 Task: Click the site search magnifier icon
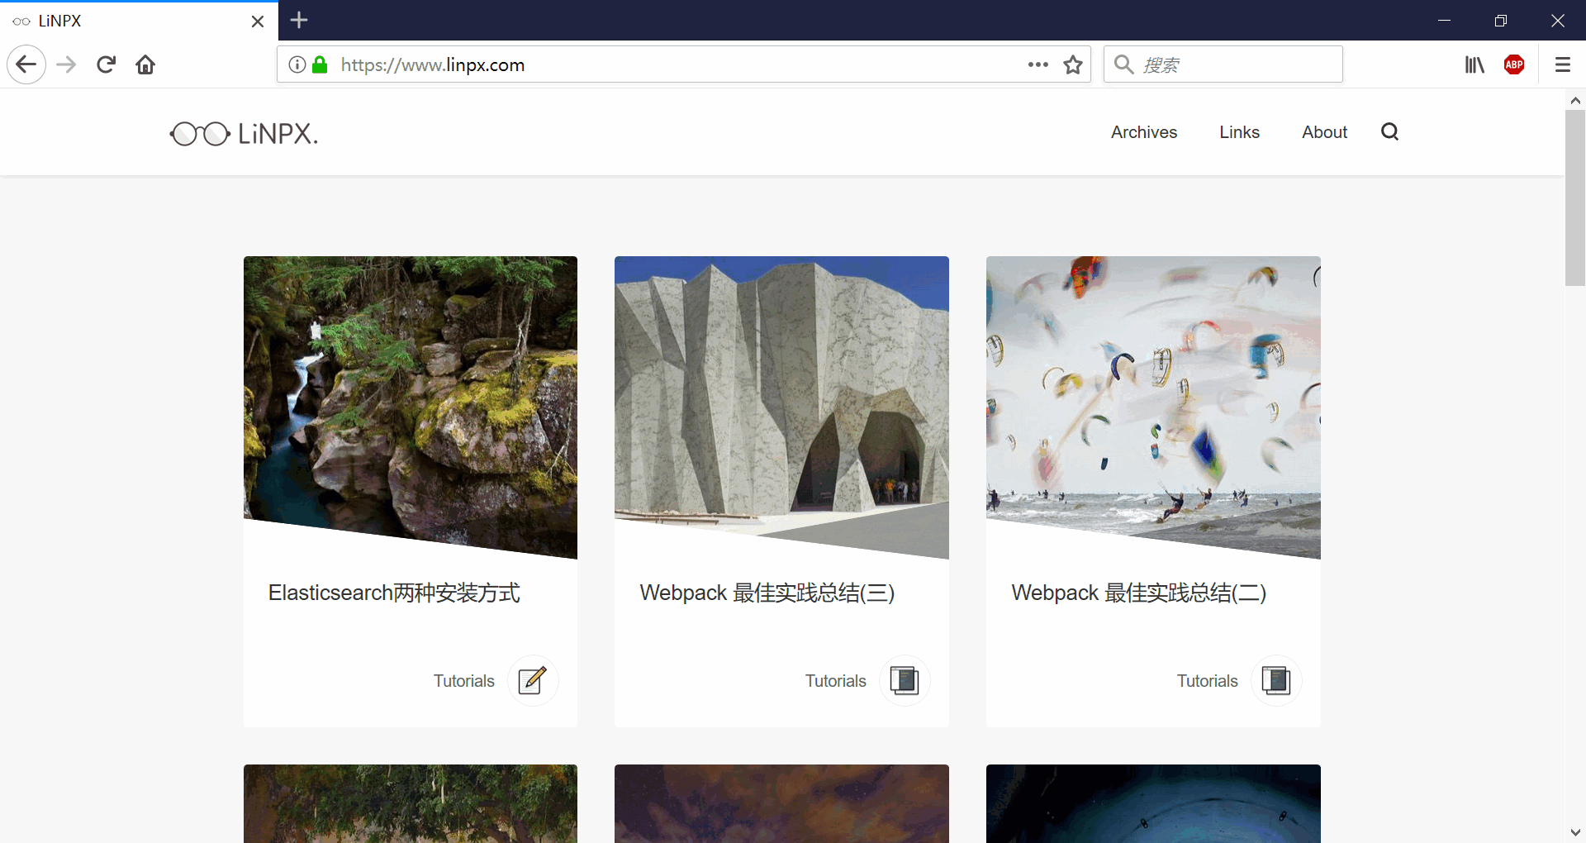click(1389, 132)
